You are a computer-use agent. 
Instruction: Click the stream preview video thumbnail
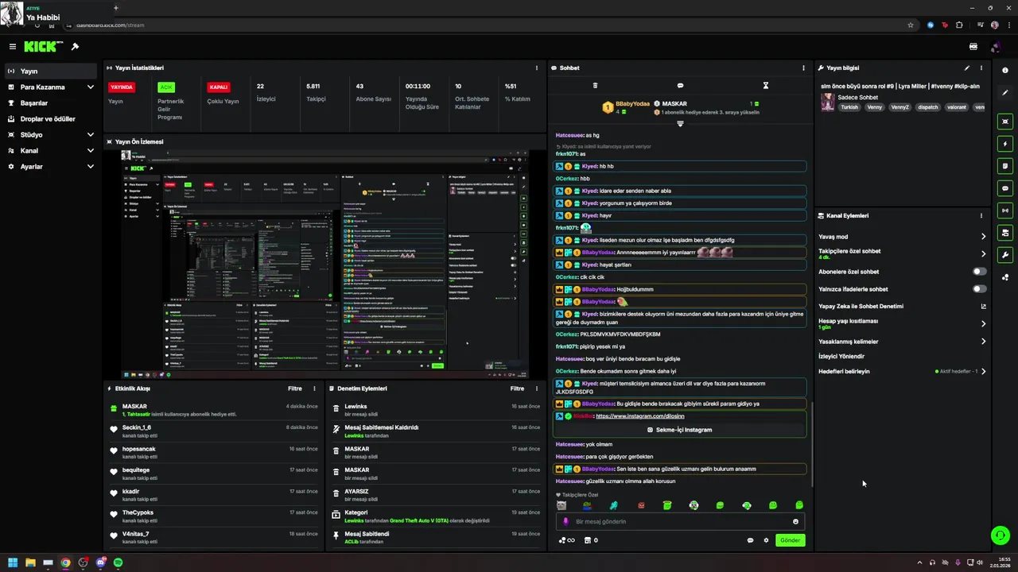324,264
